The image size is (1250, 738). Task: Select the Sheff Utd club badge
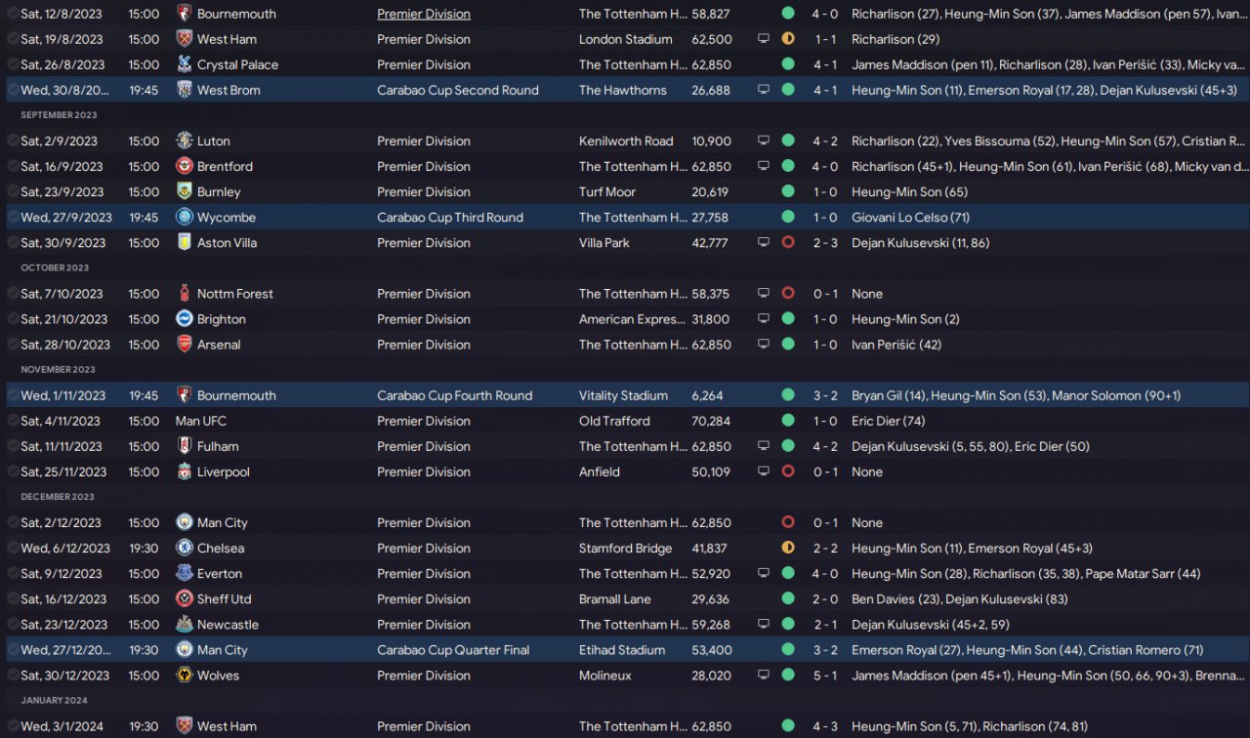[184, 598]
